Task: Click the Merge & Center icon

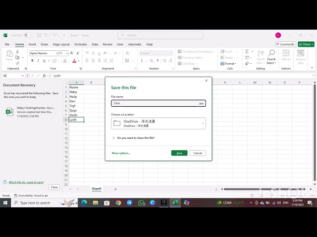Action: pos(127,60)
